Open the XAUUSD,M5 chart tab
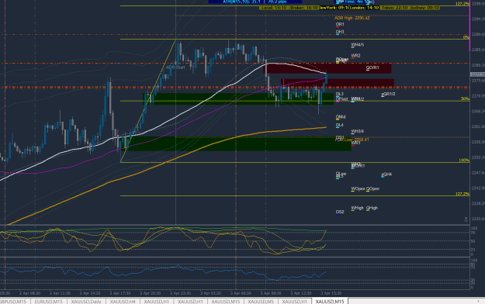This screenshot has width=485, height=304. (x=261, y=301)
